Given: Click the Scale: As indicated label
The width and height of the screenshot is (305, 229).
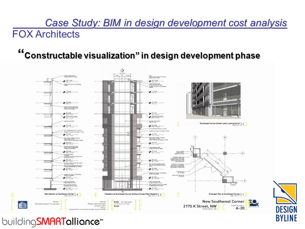Looking at the screenshot, I should (123, 202).
